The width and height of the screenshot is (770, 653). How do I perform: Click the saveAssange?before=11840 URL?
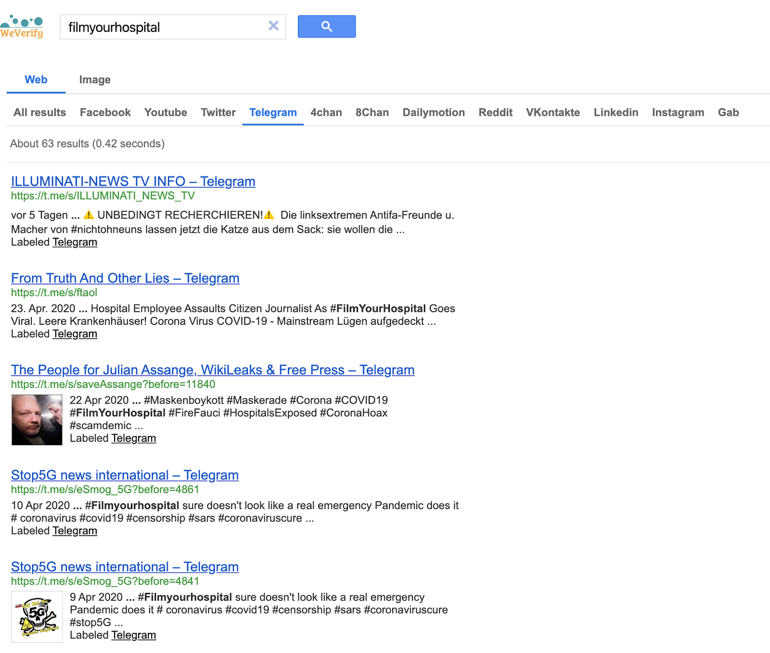point(113,384)
